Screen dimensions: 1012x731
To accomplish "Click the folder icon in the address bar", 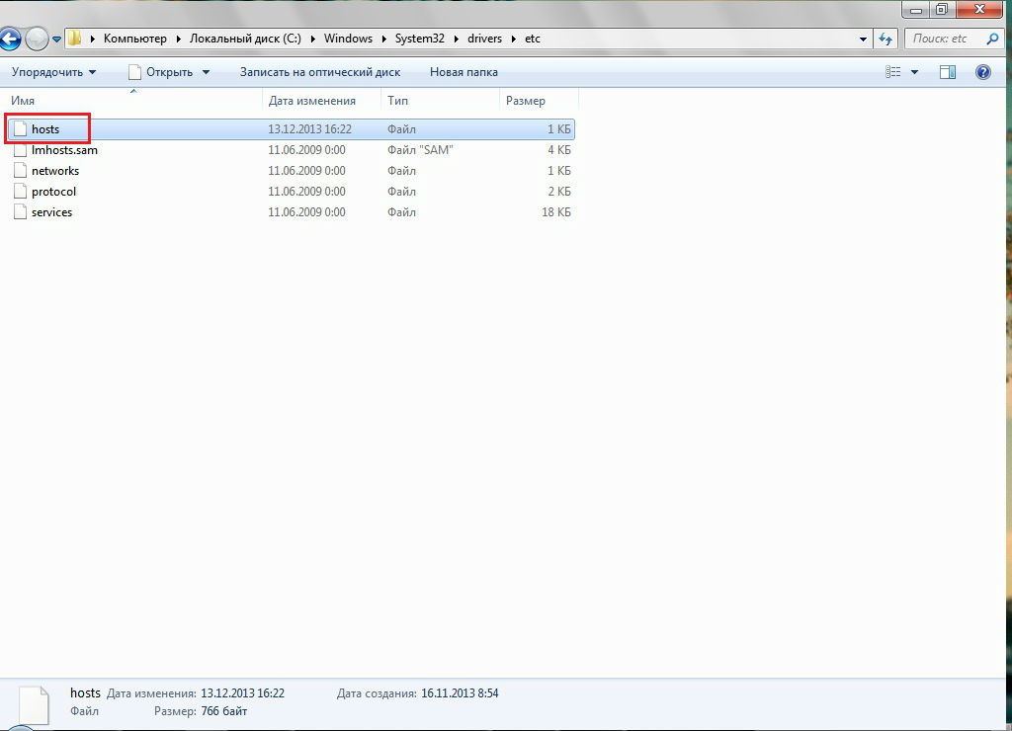I will coord(75,39).
